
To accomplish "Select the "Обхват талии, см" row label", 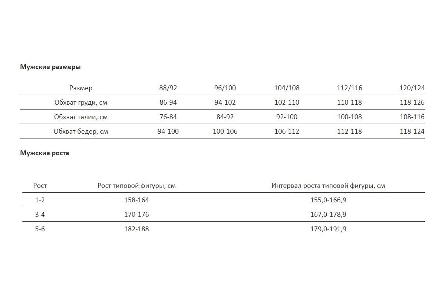I will [81, 117].
